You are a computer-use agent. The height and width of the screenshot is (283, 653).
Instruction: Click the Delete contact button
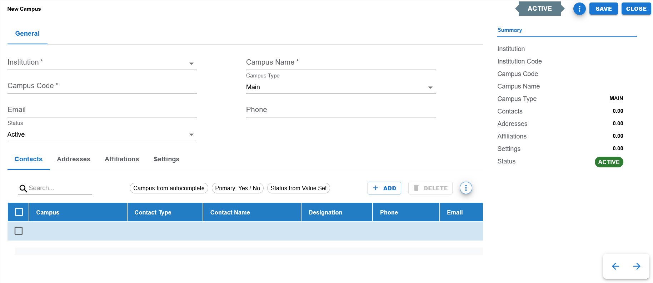pos(430,188)
